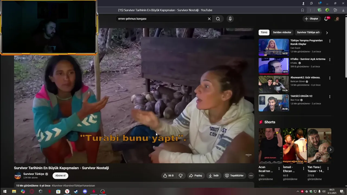Open the browser downloads arrow
Image resolution: width=347 pixels, height=195 pixels.
[x=343, y=10]
